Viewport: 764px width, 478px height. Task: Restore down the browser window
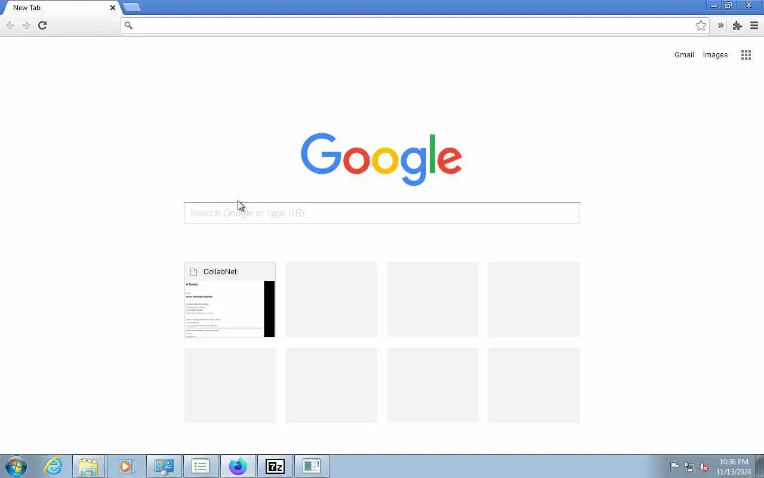pos(729,5)
